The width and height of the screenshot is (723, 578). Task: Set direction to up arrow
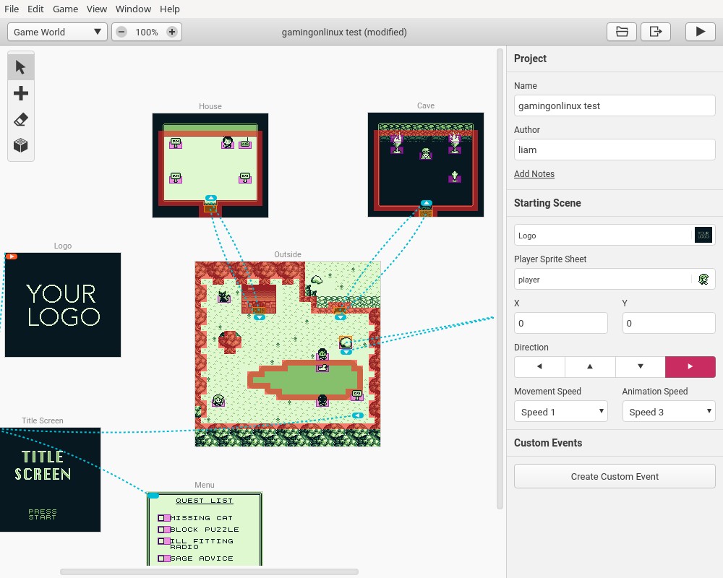tap(590, 366)
